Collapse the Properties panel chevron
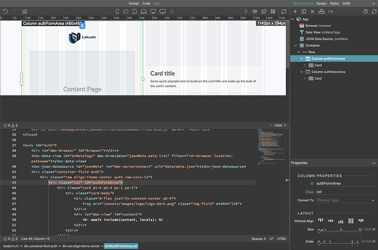Viewport: 378px width, 250px height. pyautogui.click(x=374, y=163)
